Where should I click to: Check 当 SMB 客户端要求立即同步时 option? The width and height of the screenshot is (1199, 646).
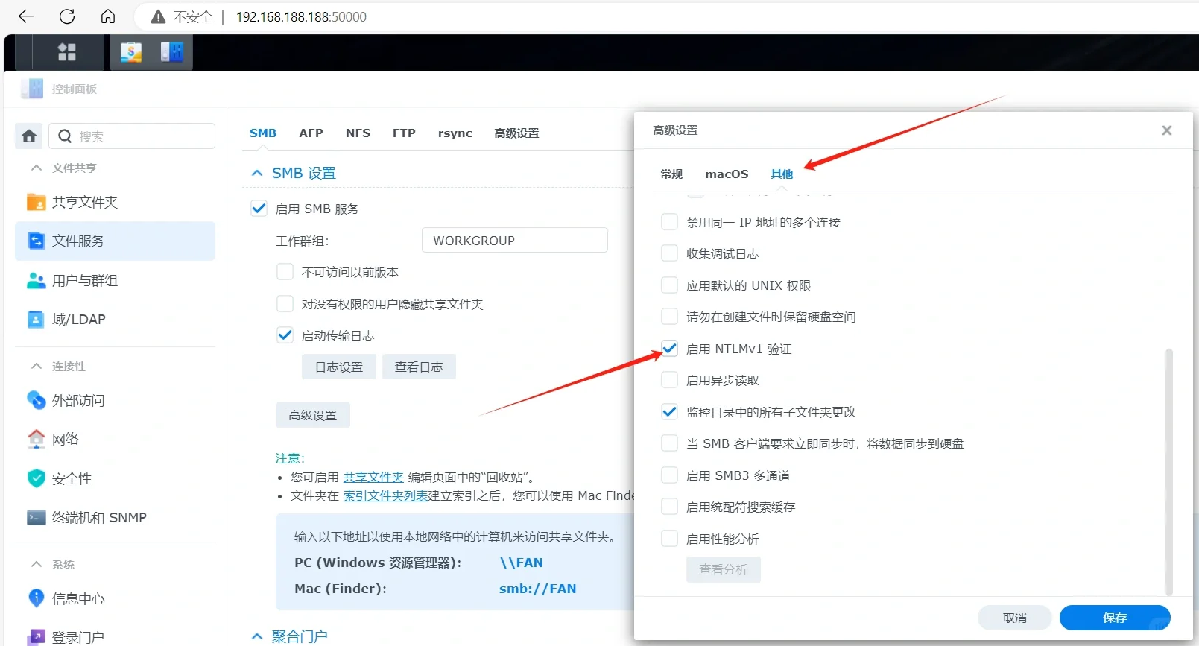click(x=669, y=443)
